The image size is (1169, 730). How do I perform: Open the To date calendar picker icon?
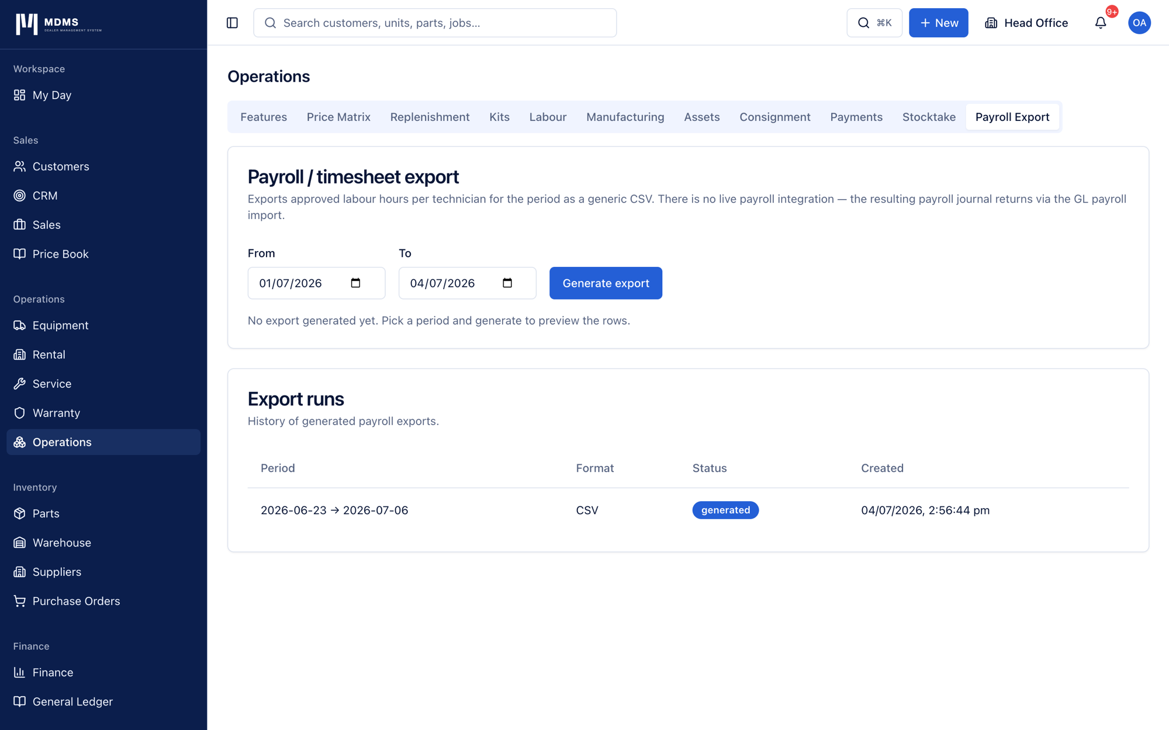507,283
